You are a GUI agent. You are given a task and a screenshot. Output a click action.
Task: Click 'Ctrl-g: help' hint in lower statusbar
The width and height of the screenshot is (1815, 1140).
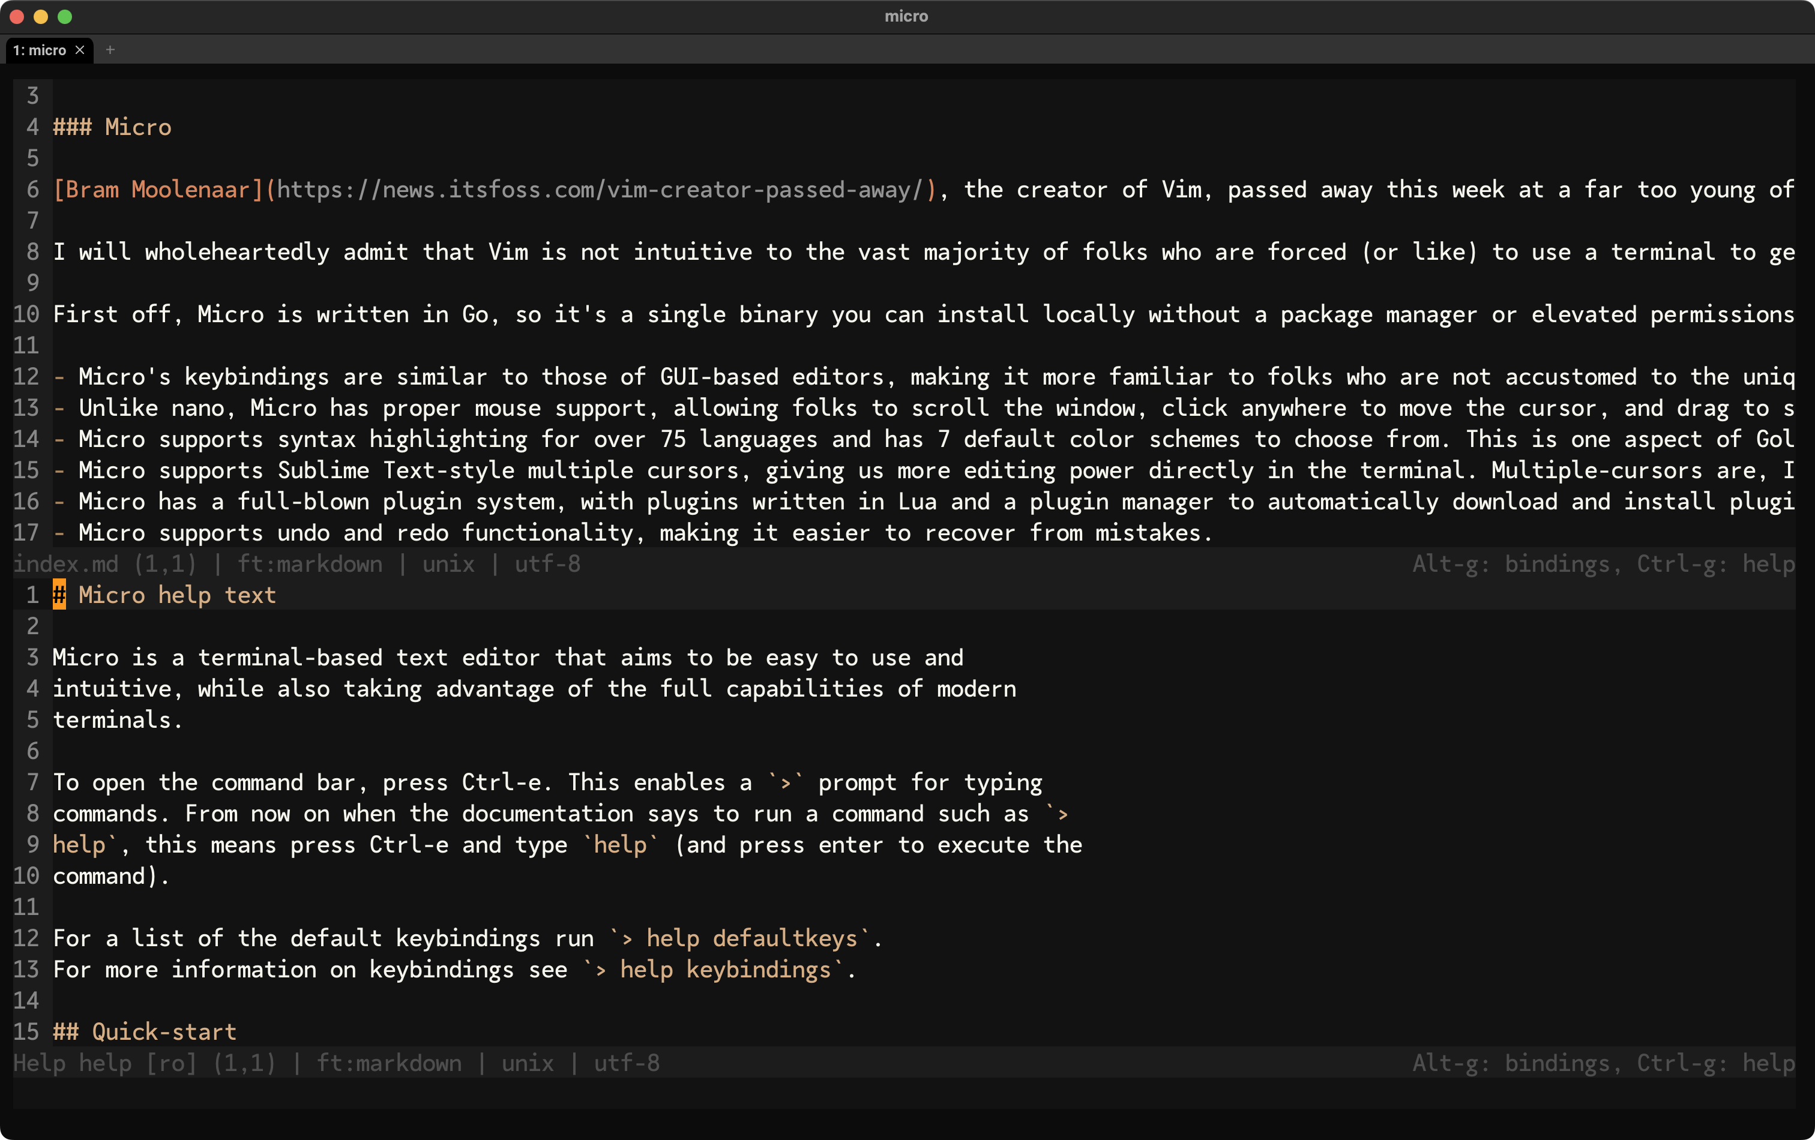[x=1715, y=1063]
